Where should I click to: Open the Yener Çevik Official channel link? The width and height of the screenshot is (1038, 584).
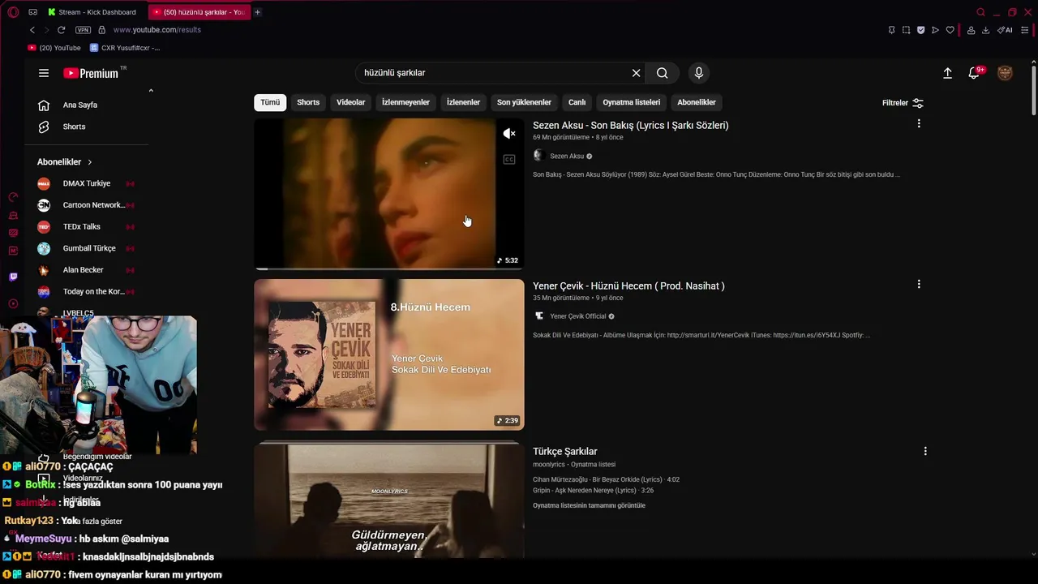click(578, 316)
